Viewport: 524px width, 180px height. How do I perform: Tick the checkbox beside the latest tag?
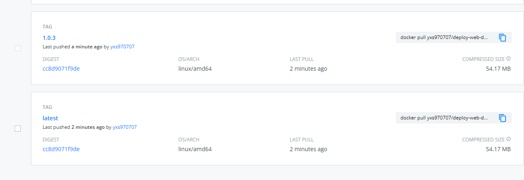pyautogui.click(x=18, y=129)
